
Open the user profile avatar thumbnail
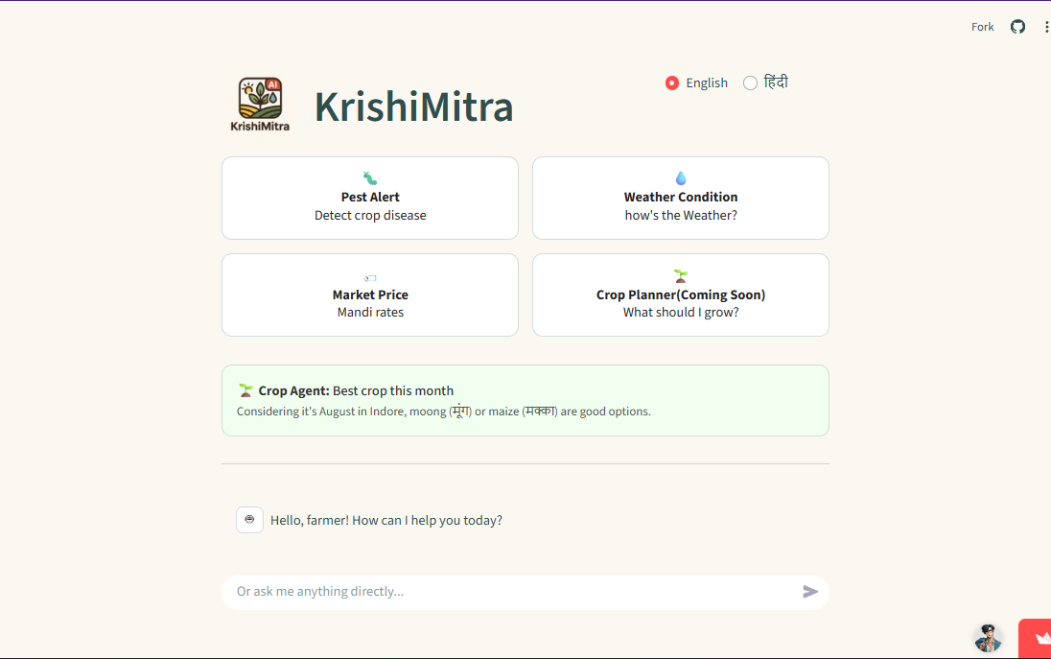[988, 638]
